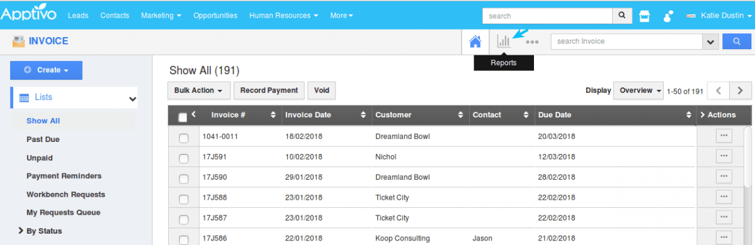Image resolution: width=755 pixels, height=245 pixels.
Task: Check the box for invoice 17J586
Action: (x=183, y=240)
